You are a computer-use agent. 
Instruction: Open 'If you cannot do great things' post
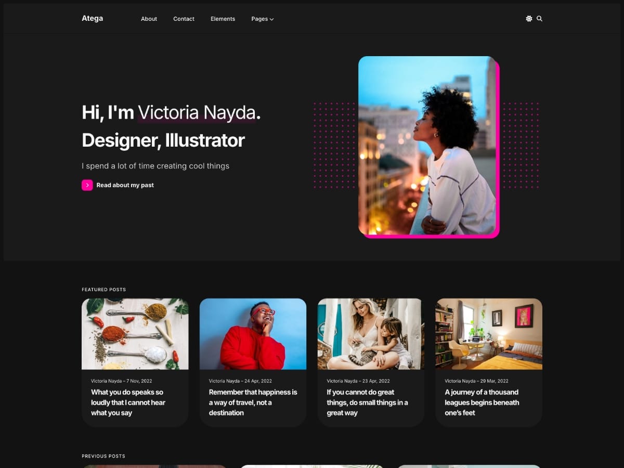click(367, 402)
